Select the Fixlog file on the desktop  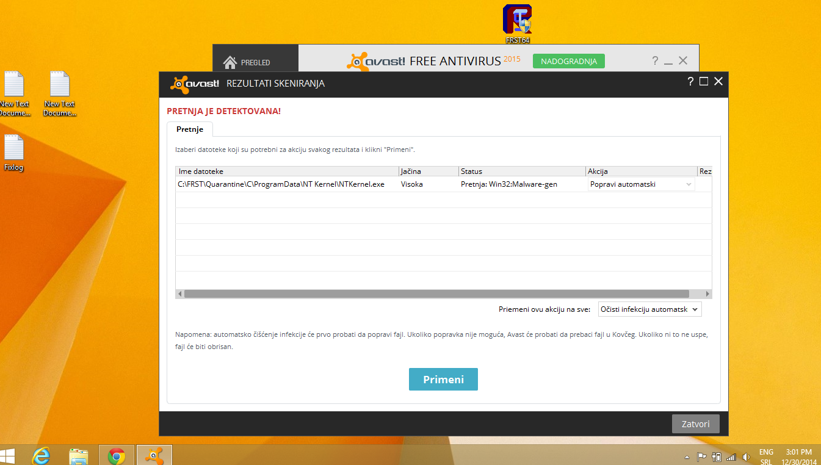point(13,153)
